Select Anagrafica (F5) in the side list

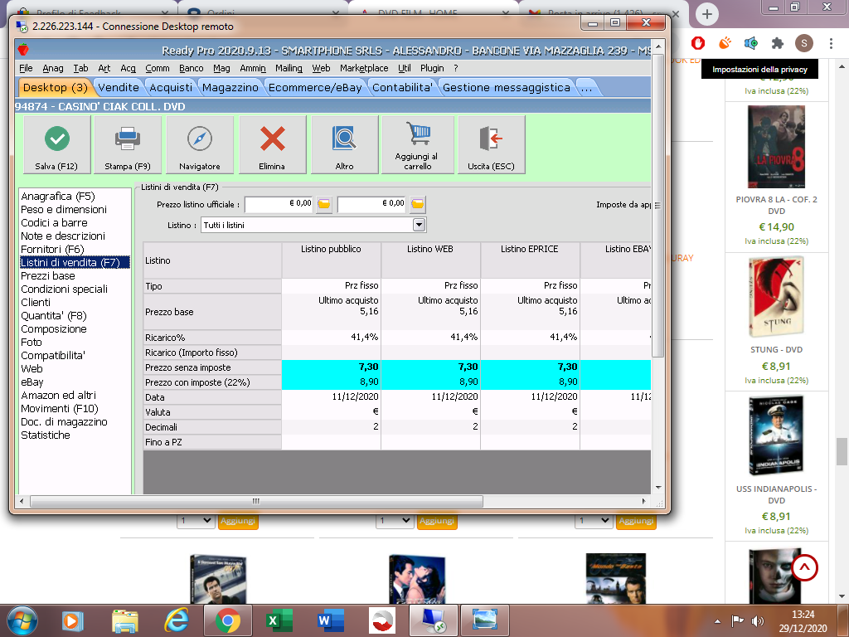click(58, 196)
